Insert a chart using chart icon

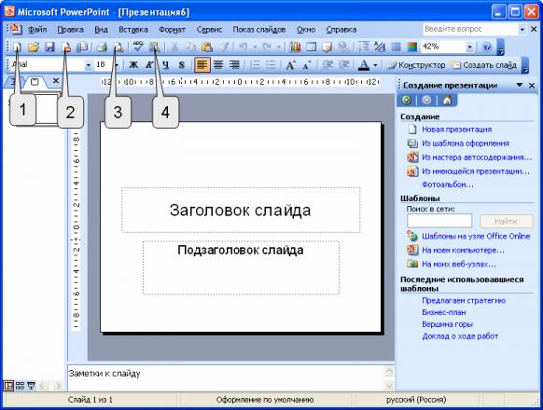coord(295,47)
